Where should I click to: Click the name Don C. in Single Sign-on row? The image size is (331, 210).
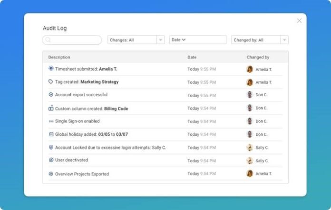[262, 121]
